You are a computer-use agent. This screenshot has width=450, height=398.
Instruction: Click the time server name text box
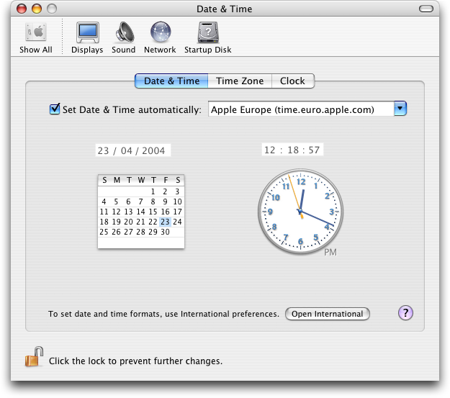click(301, 109)
